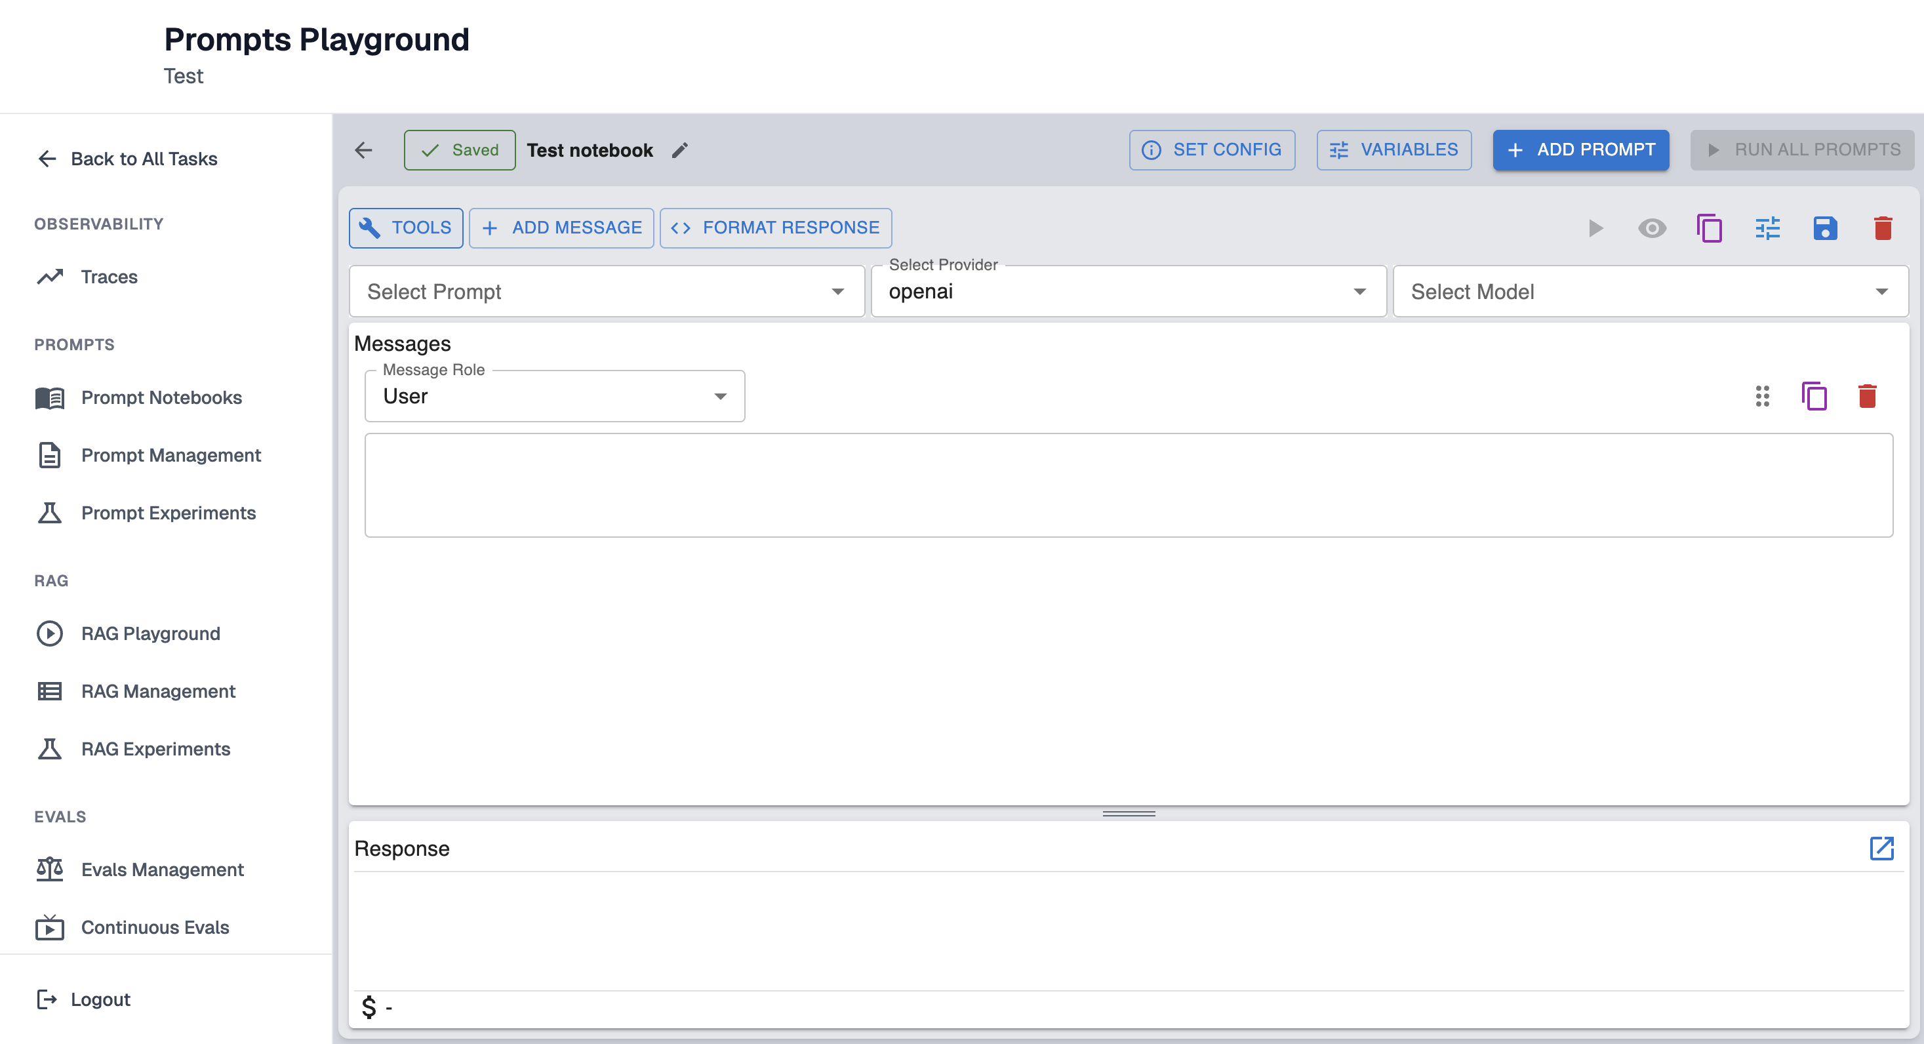Click the pencil icon to rename notebook
Image resolution: width=1924 pixels, height=1044 pixels.
[x=679, y=150]
